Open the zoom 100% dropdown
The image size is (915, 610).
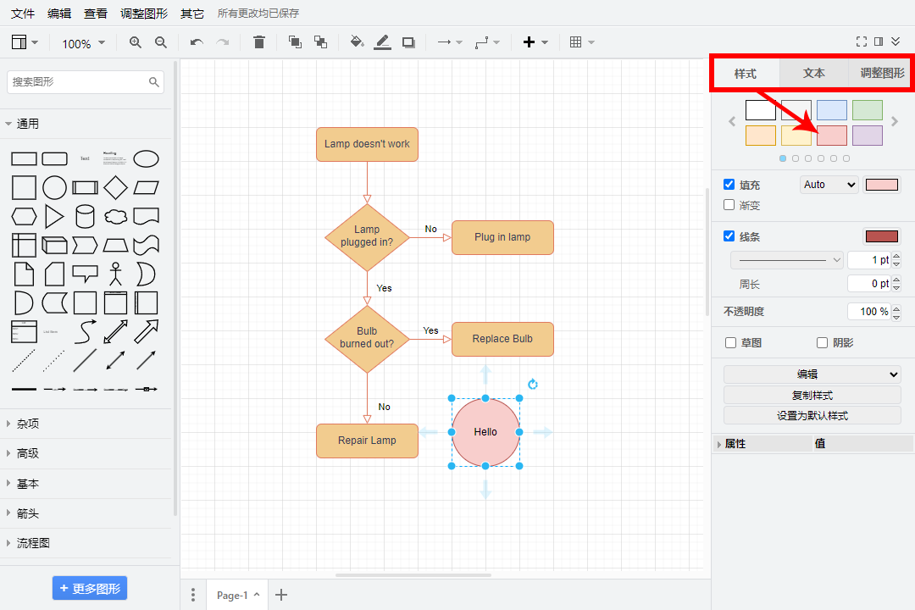click(83, 43)
